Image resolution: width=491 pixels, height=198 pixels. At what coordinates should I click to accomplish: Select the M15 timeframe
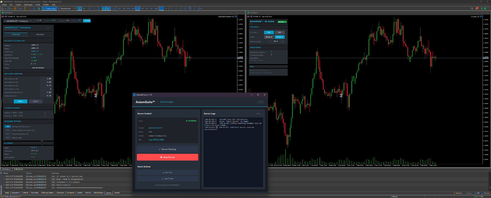tap(129, 8)
